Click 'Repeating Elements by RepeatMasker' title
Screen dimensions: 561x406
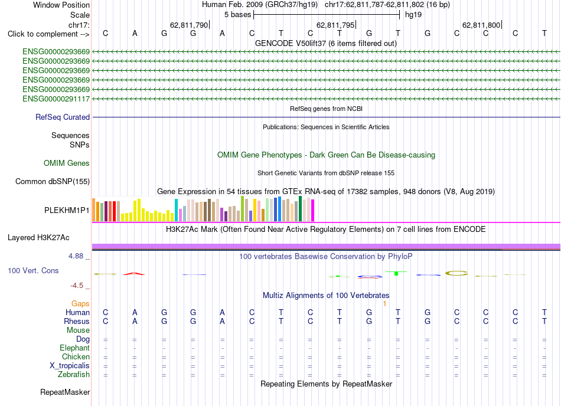click(327, 384)
